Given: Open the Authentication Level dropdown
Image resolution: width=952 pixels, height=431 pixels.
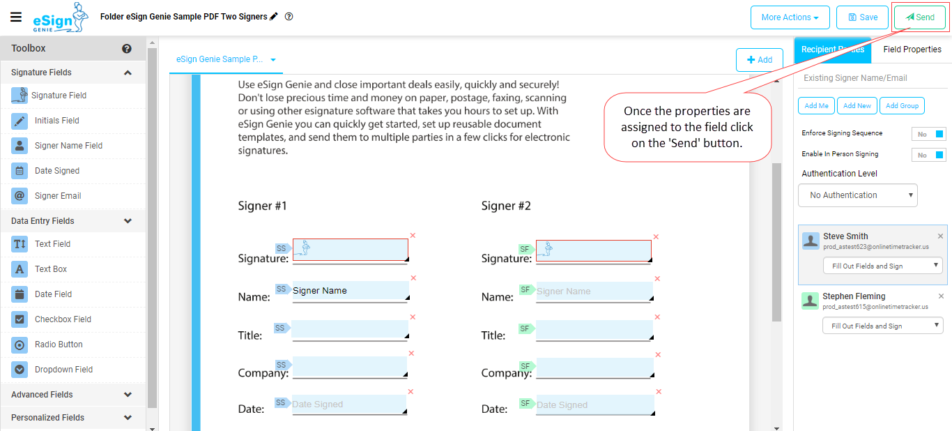Looking at the screenshot, I should 858,195.
